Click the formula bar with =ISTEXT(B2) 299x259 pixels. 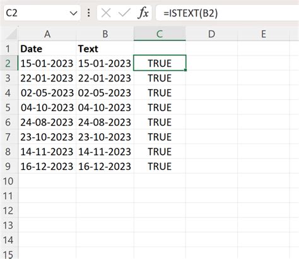coord(227,13)
